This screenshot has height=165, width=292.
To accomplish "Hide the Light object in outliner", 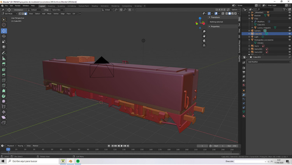I will click(290, 37).
